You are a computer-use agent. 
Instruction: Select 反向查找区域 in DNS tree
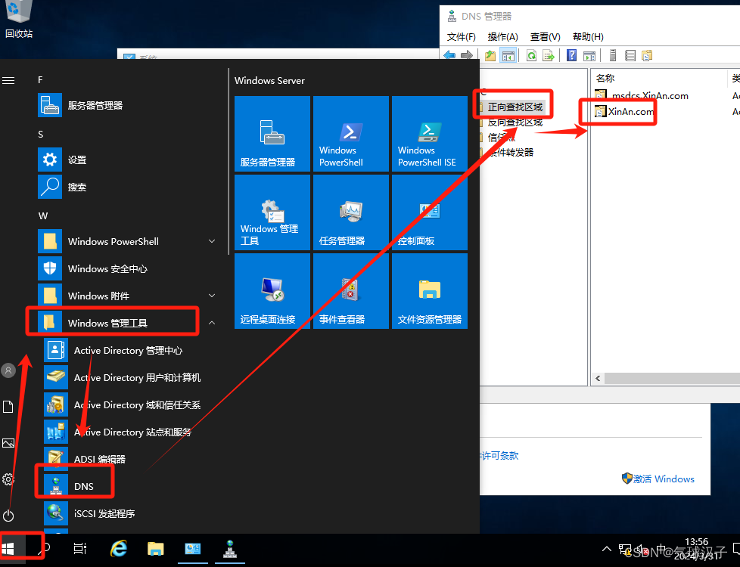coord(515,122)
